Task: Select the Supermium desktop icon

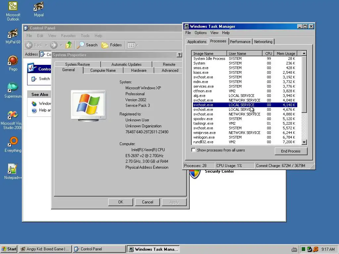Action: tap(13, 90)
